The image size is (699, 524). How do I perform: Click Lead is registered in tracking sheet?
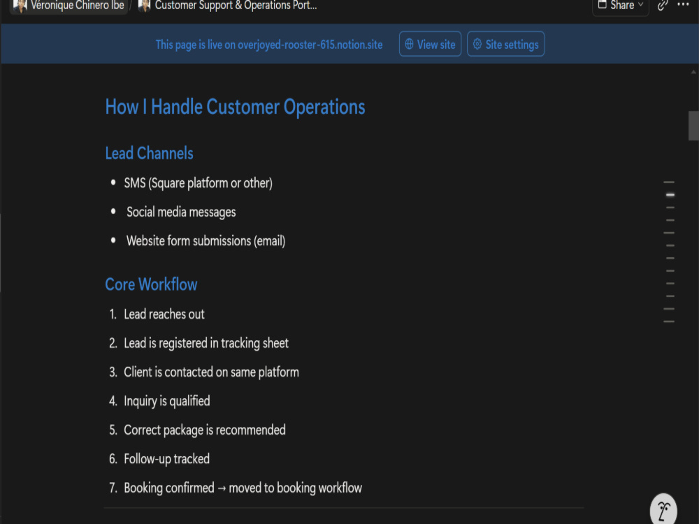click(x=206, y=343)
